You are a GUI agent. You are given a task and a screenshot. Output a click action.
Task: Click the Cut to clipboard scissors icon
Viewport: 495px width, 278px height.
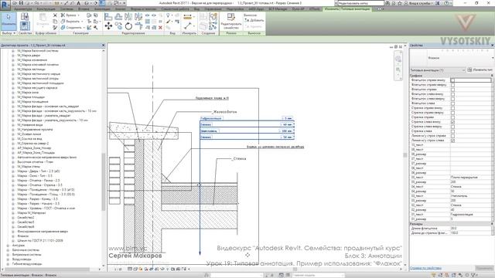[55, 15]
